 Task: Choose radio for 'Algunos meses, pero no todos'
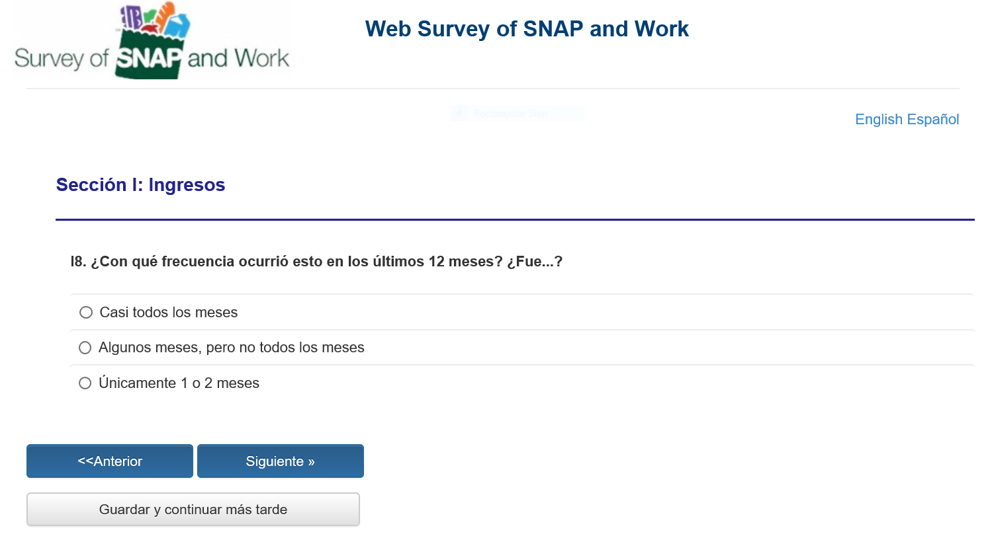85,348
